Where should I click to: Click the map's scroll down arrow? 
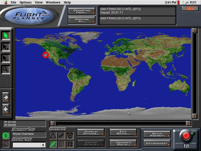194,116
